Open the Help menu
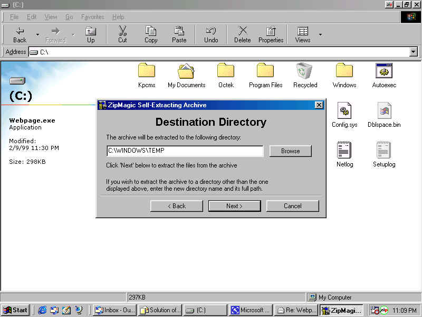This screenshot has height=317, width=422. (x=118, y=17)
